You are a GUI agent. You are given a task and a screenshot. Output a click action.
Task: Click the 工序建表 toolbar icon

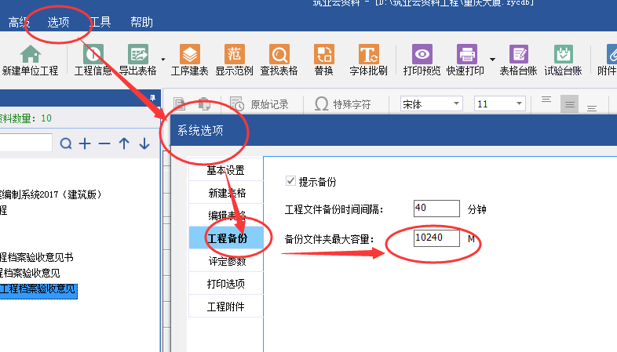[189, 55]
